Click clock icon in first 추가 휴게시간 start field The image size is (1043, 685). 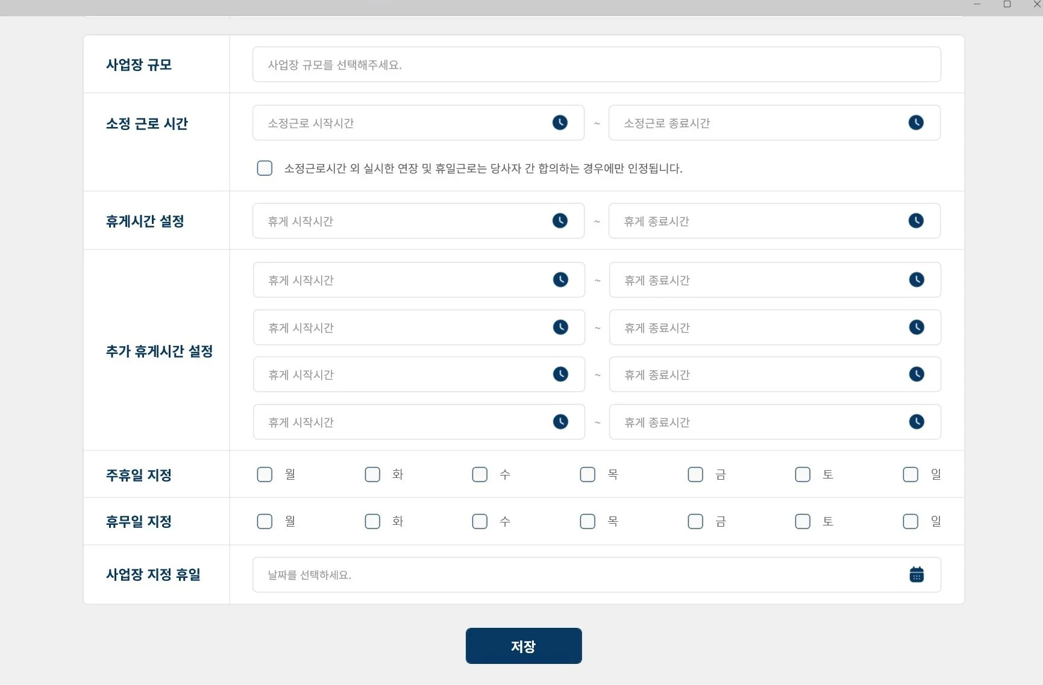(560, 280)
